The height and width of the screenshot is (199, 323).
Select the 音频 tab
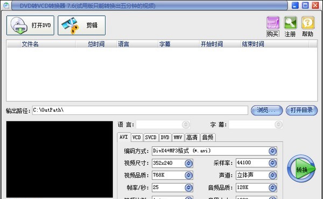click(x=208, y=137)
